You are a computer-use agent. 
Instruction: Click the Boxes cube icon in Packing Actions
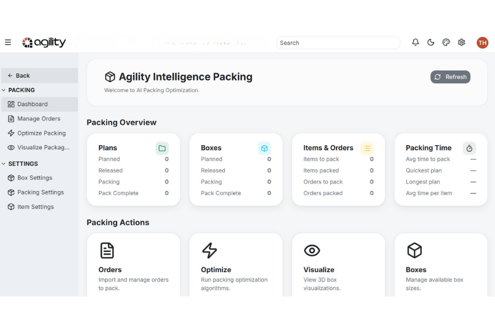click(415, 251)
